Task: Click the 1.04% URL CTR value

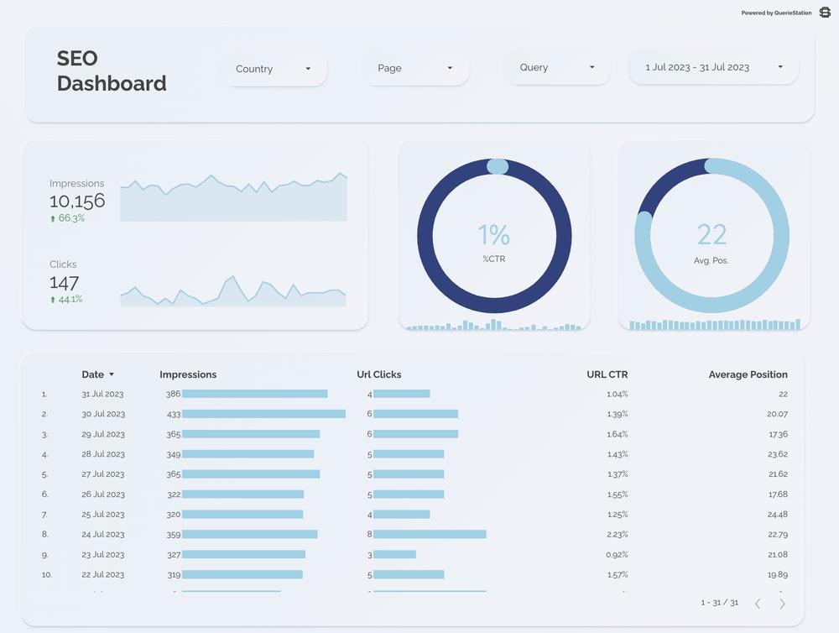Action: click(x=618, y=394)
